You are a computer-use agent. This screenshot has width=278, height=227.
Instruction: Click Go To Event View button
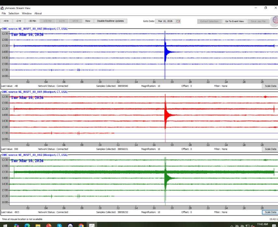[x=234, y=21]
